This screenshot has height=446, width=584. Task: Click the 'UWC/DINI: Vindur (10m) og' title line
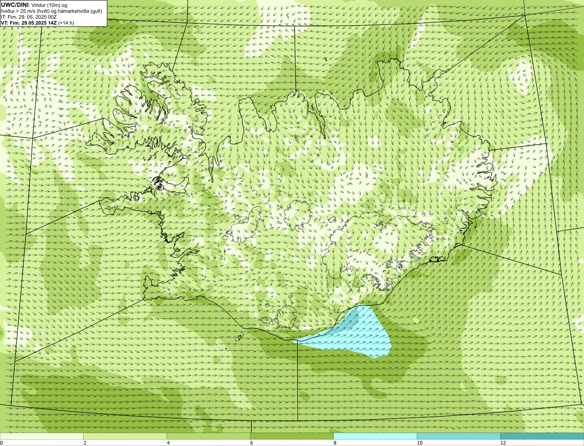click(x=35, y=5)
